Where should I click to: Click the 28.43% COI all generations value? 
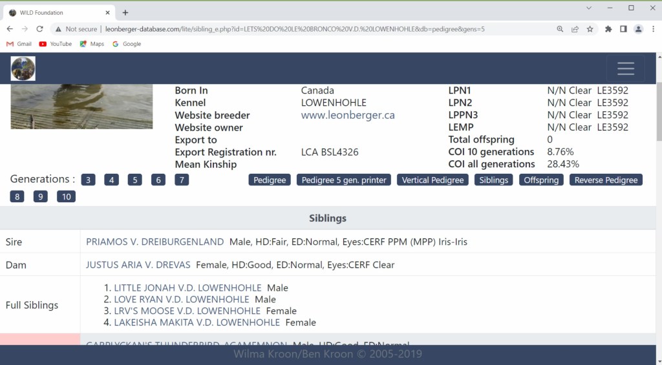pyautogui.click(x=563, y=164)
